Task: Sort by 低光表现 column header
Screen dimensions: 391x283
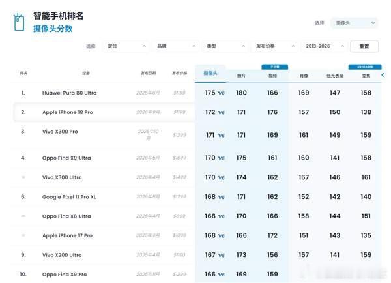Action: coord(335,76)
